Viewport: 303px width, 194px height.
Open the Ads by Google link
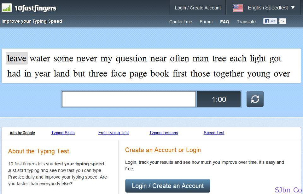[22, 133]
